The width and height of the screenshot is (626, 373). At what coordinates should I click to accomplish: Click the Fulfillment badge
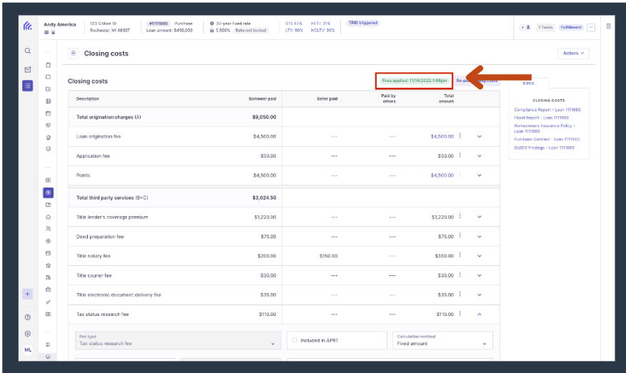pyautogui.click(x=571, y=27)
